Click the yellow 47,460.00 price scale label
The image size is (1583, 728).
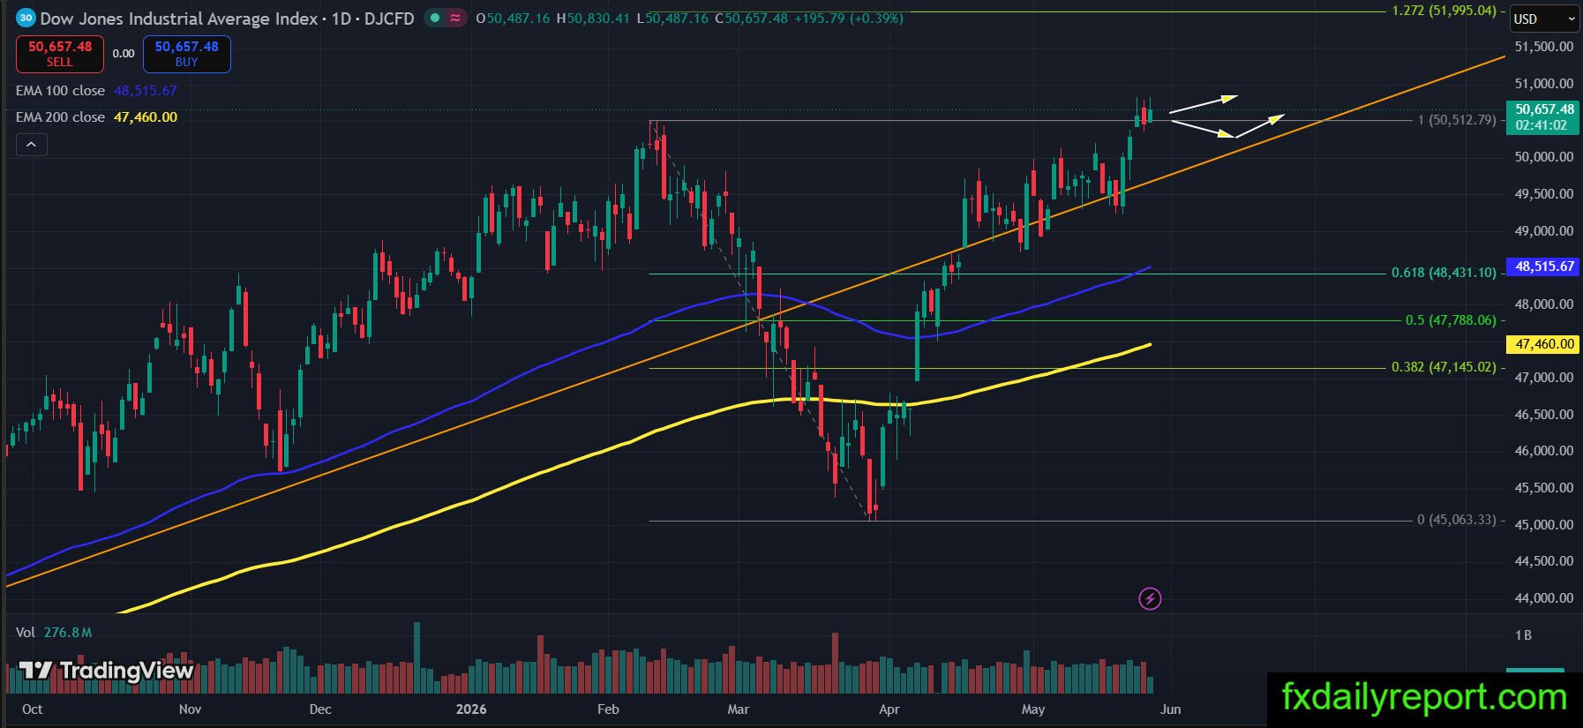click(1544, 344)
